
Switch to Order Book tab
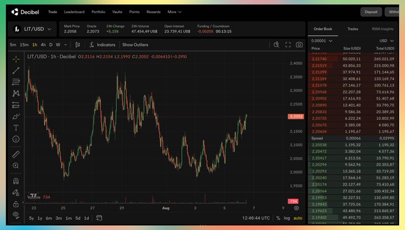tap(323, 29)
